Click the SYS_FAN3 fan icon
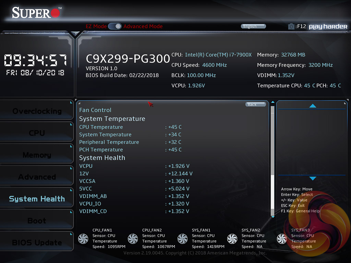 (282, 239)
